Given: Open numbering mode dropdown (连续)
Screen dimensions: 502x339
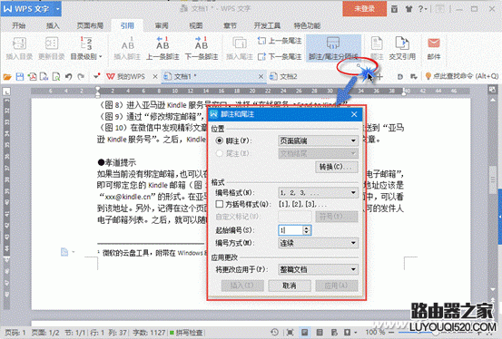Looking at the screenshot, I should coord(318,244).
